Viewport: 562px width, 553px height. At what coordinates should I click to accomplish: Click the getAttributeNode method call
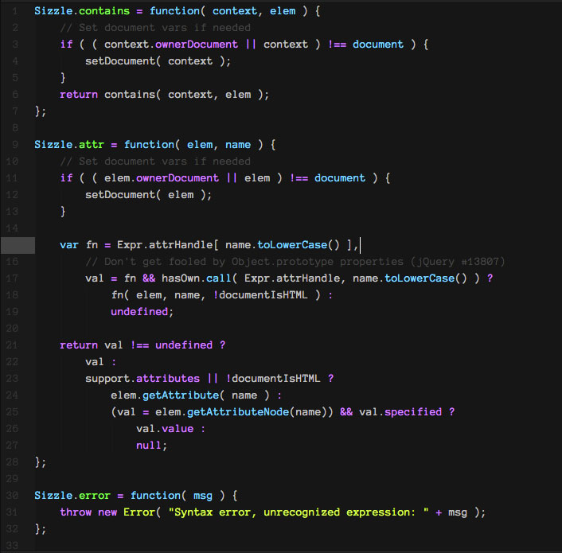(x=238, y=412)
